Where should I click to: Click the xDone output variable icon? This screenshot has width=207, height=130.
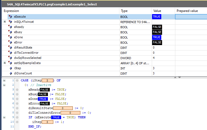point(10,37)
